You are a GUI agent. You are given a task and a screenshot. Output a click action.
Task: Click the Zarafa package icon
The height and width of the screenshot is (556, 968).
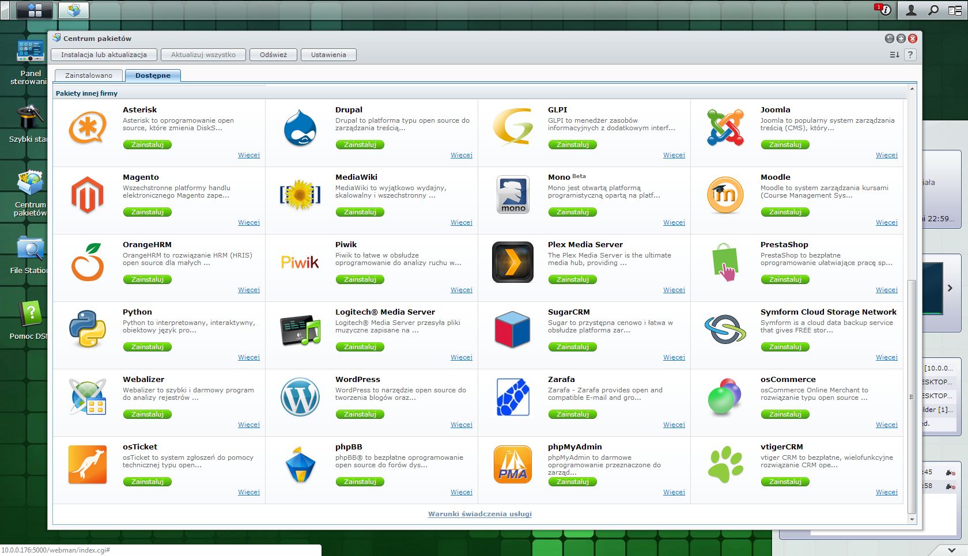click(x=513, y=397)
